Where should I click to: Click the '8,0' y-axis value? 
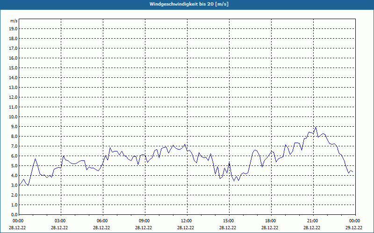click(x=14, y=136)
